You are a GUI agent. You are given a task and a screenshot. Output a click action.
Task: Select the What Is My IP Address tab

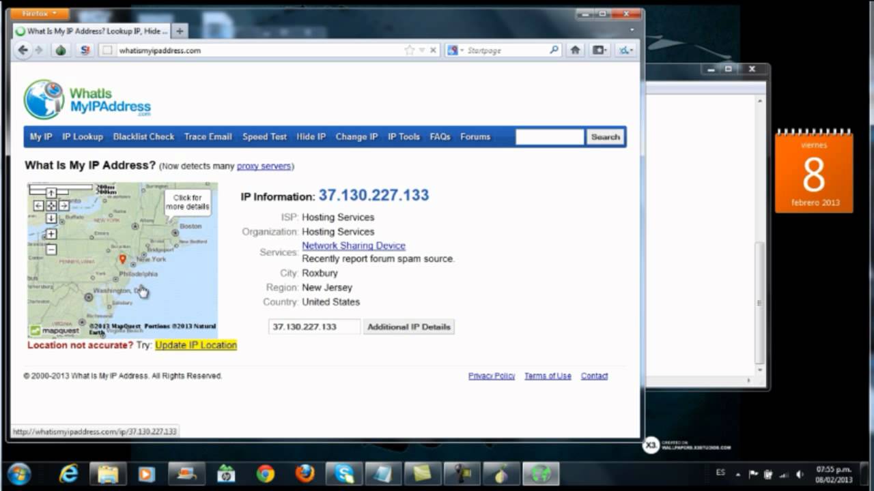pyautogui.click(x=91, y=31)
